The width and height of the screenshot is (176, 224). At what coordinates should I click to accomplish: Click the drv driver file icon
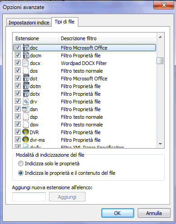coord(26,102)
